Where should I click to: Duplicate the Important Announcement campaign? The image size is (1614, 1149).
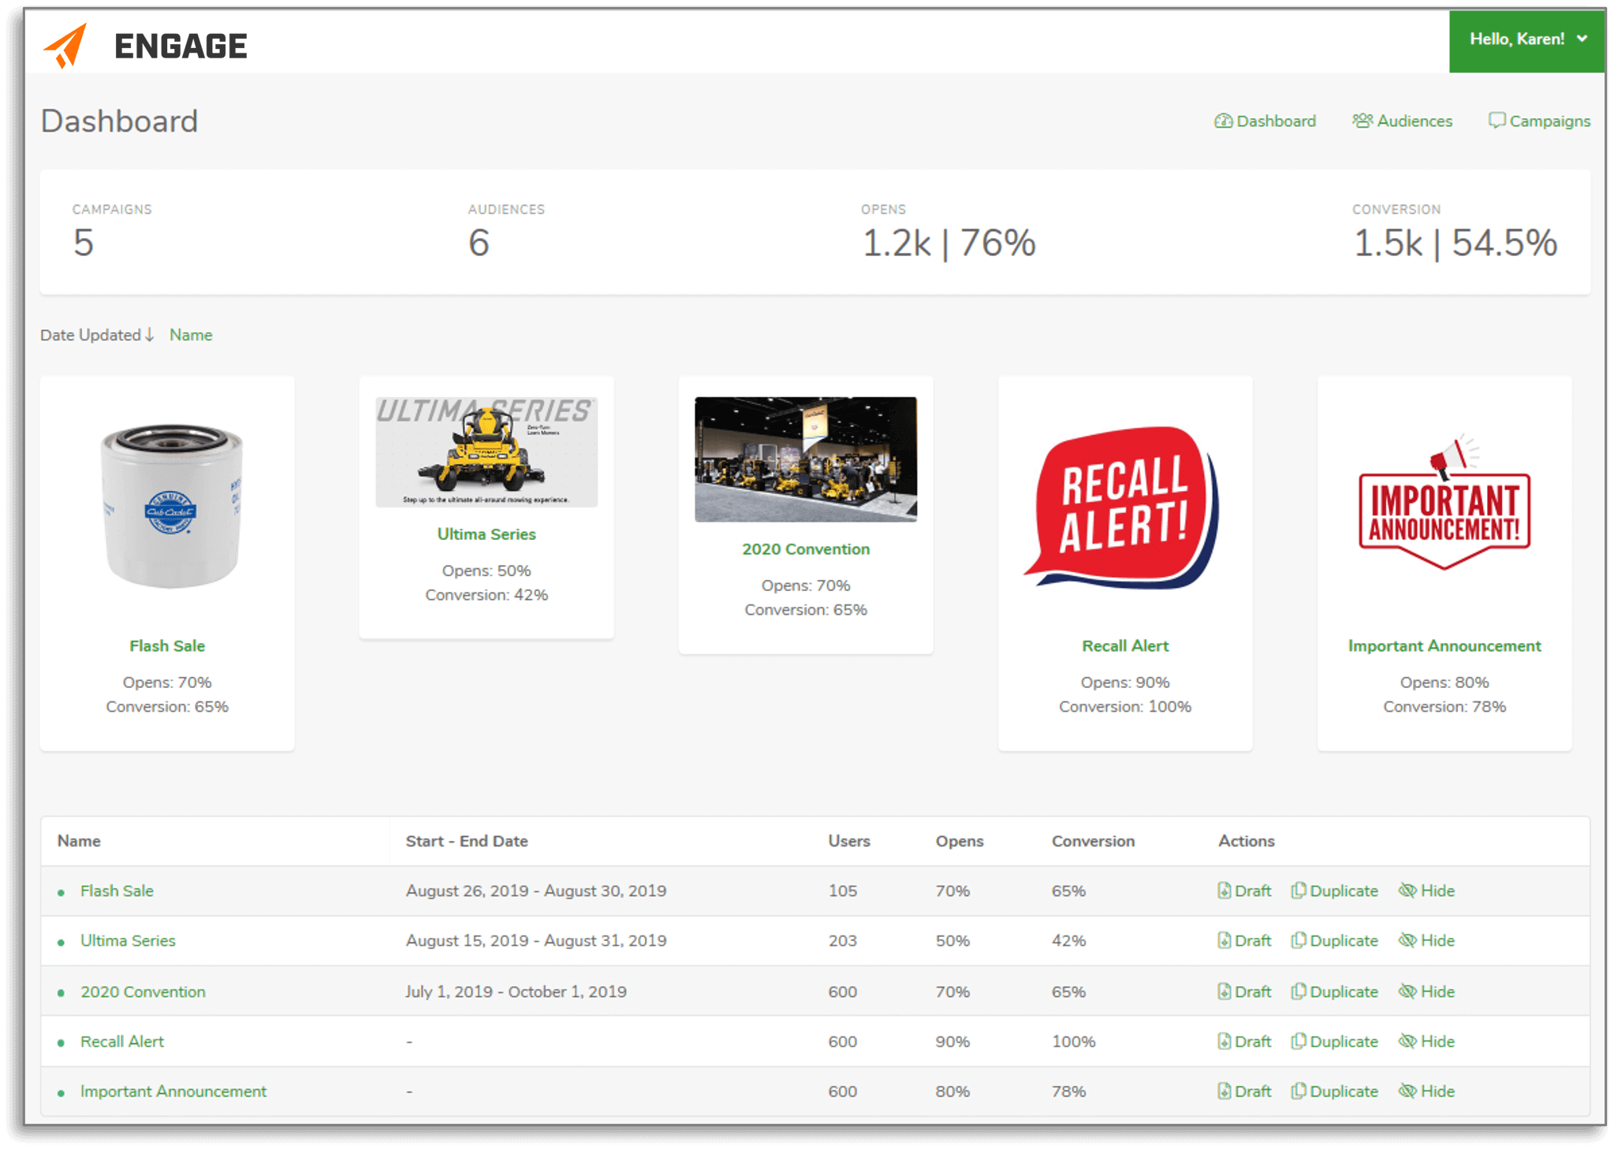click(1335, 1091)
